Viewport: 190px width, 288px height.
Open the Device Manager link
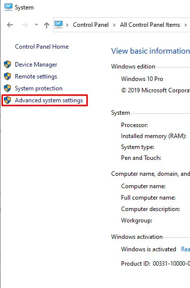[x=36, y=65]
